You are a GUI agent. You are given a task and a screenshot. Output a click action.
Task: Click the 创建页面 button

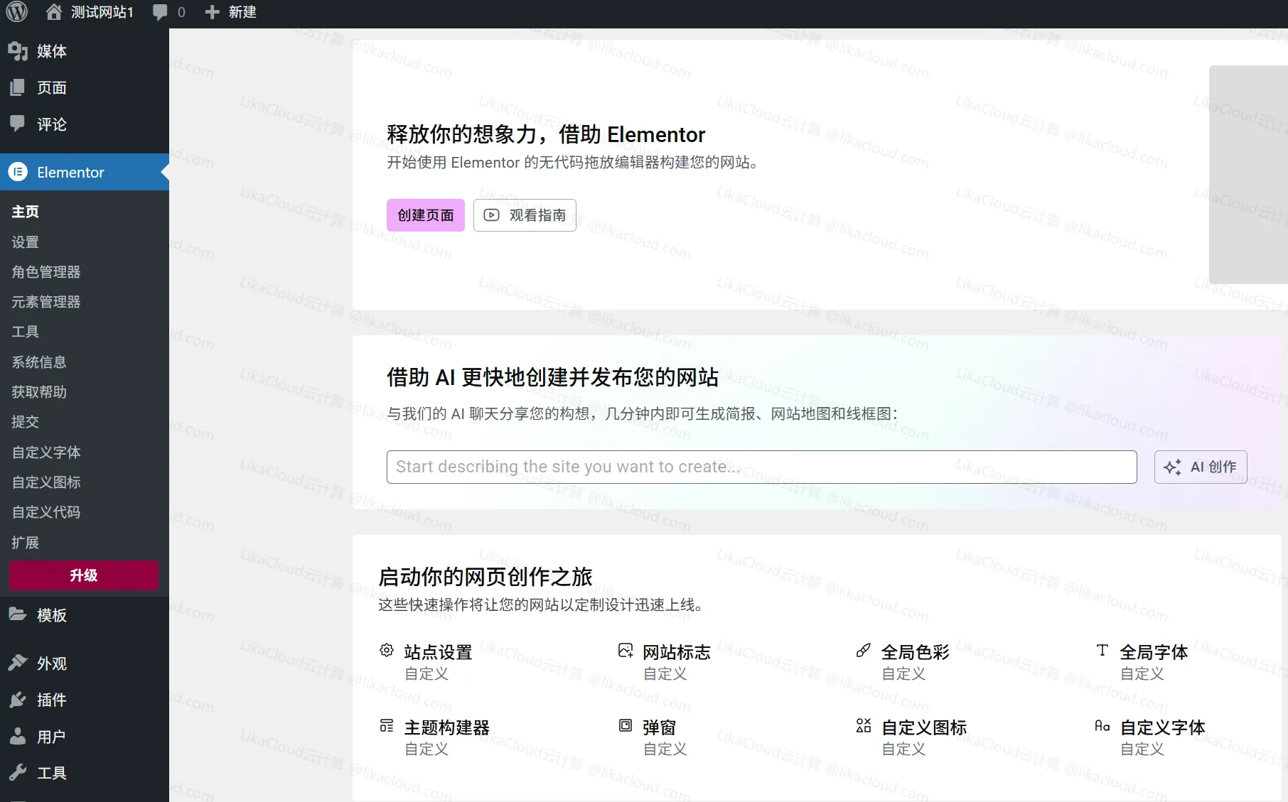coord(425,215)
